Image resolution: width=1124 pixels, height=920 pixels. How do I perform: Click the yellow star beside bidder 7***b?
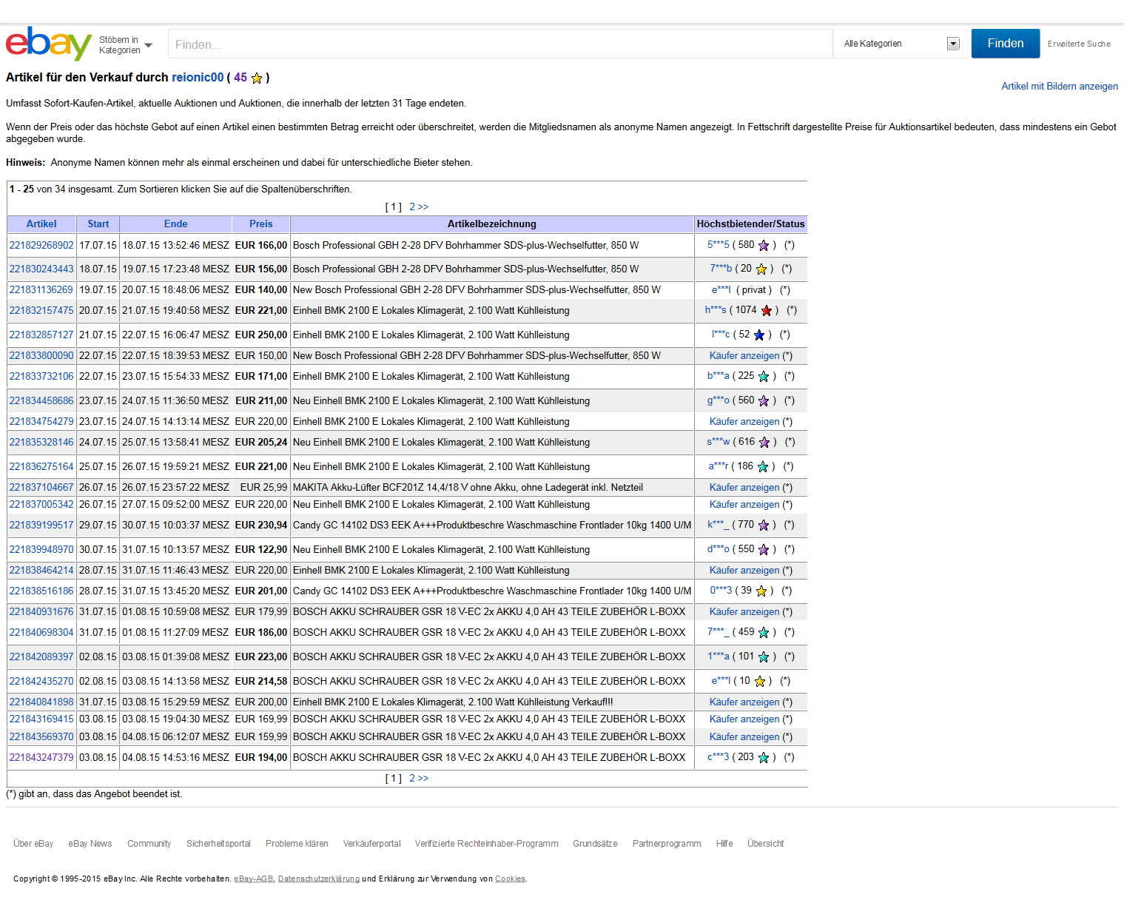click(761, 269)
